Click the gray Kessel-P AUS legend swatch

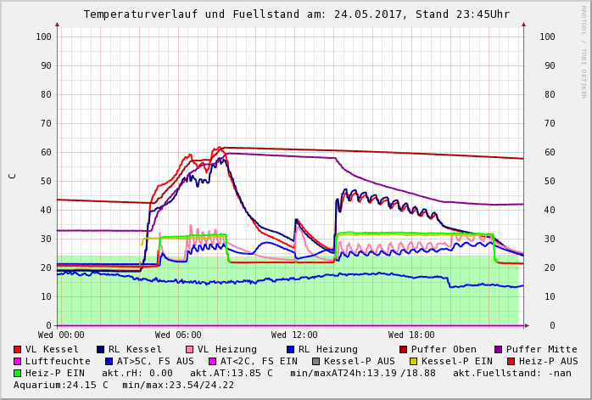pyautogui.click(x=315, y=361)
